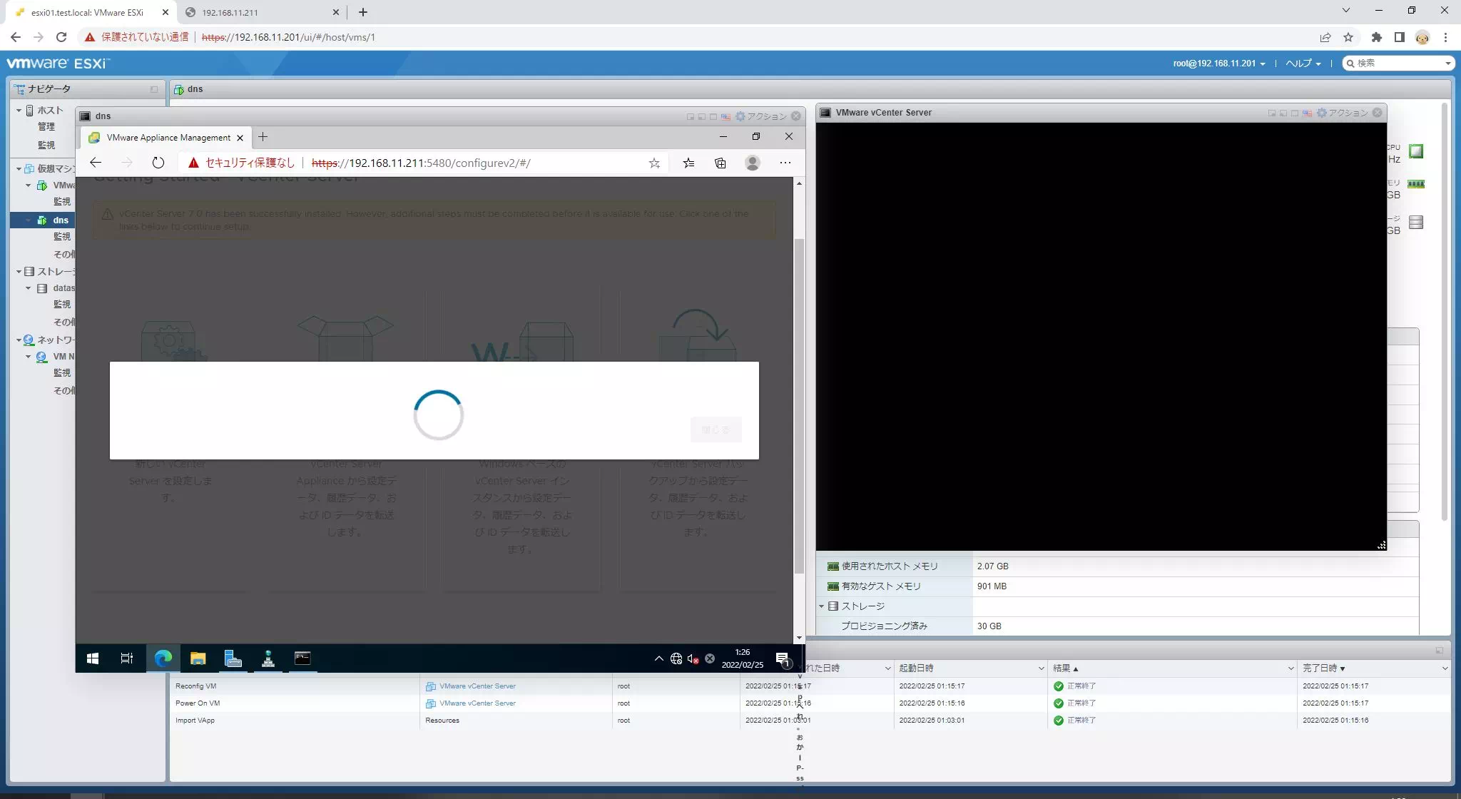Click muted volume icon in guest tray
Viewport: 1461px width, 799px height.
693,658
